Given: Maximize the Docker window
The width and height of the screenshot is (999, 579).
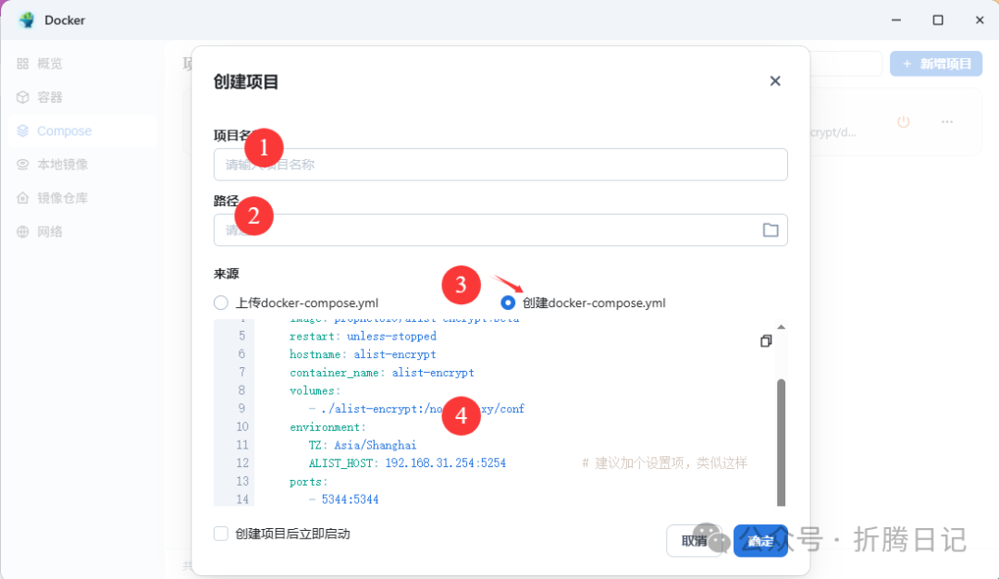Looking at the screenshot, I should pos(938,19).
